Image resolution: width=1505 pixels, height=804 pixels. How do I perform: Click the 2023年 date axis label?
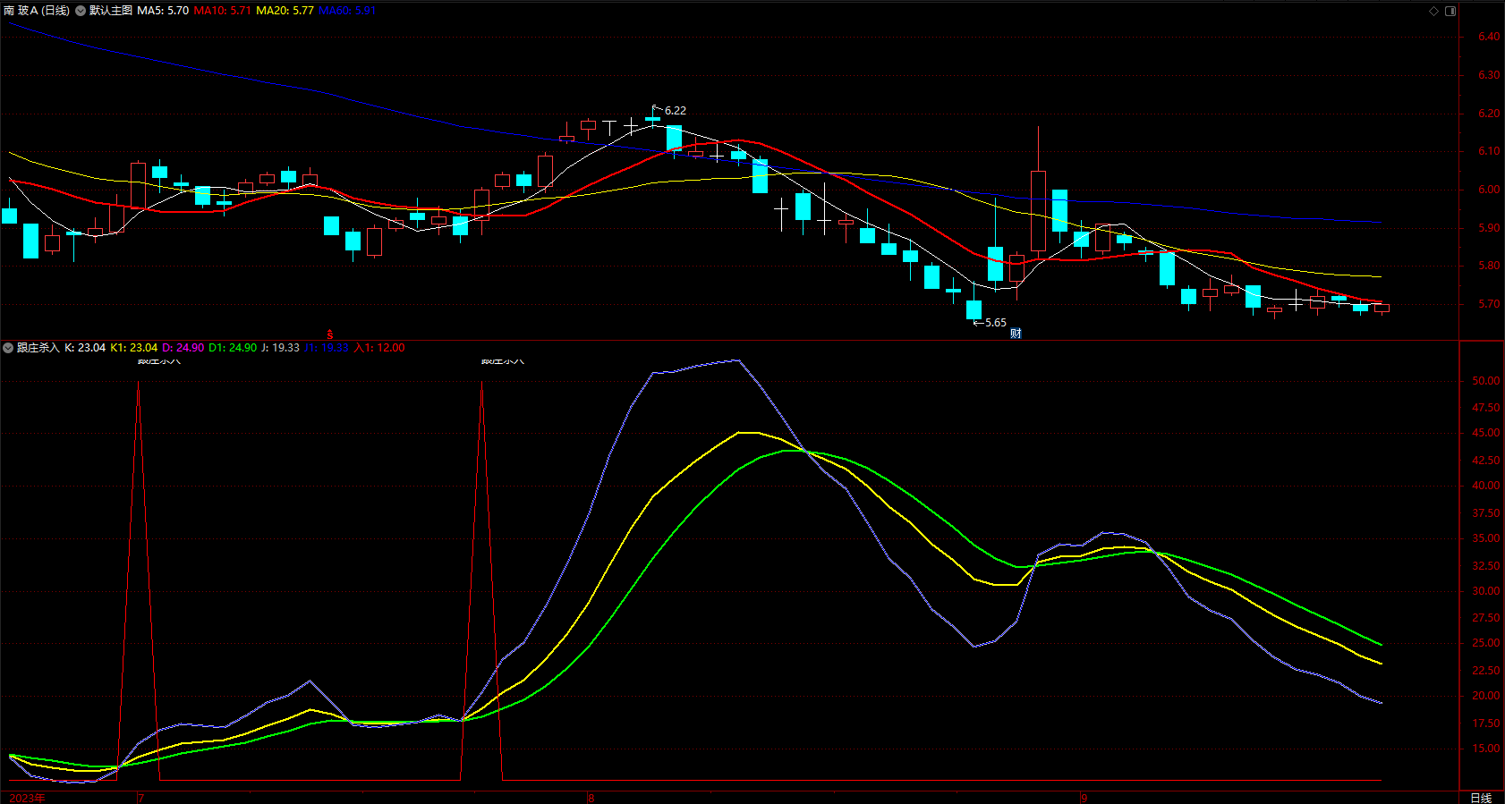(27, 798)
